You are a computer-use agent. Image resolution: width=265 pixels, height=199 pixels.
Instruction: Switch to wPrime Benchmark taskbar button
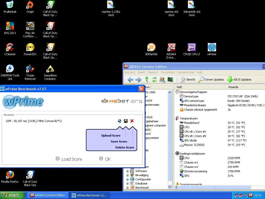(90, 195)
